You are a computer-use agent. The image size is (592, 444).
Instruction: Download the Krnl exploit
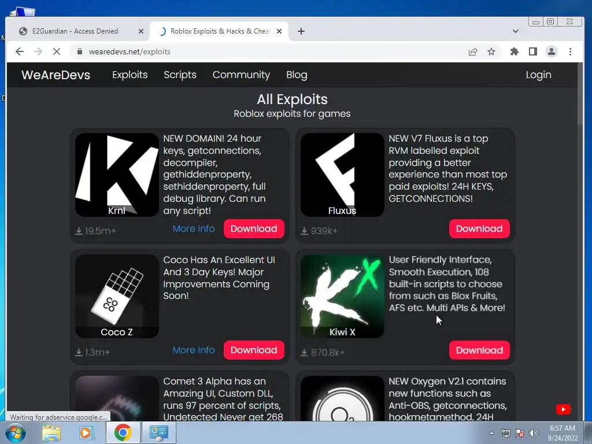coord(254,229)
